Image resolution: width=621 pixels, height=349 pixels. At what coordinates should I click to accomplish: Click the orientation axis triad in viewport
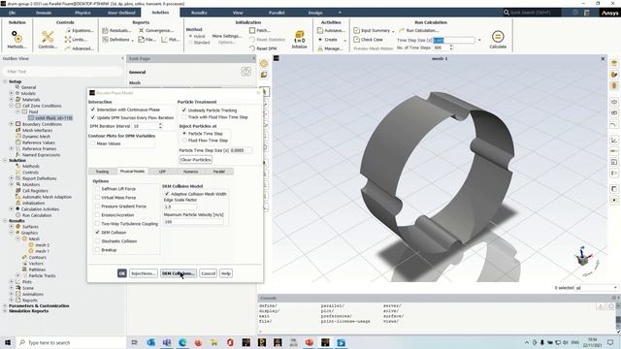584,257
